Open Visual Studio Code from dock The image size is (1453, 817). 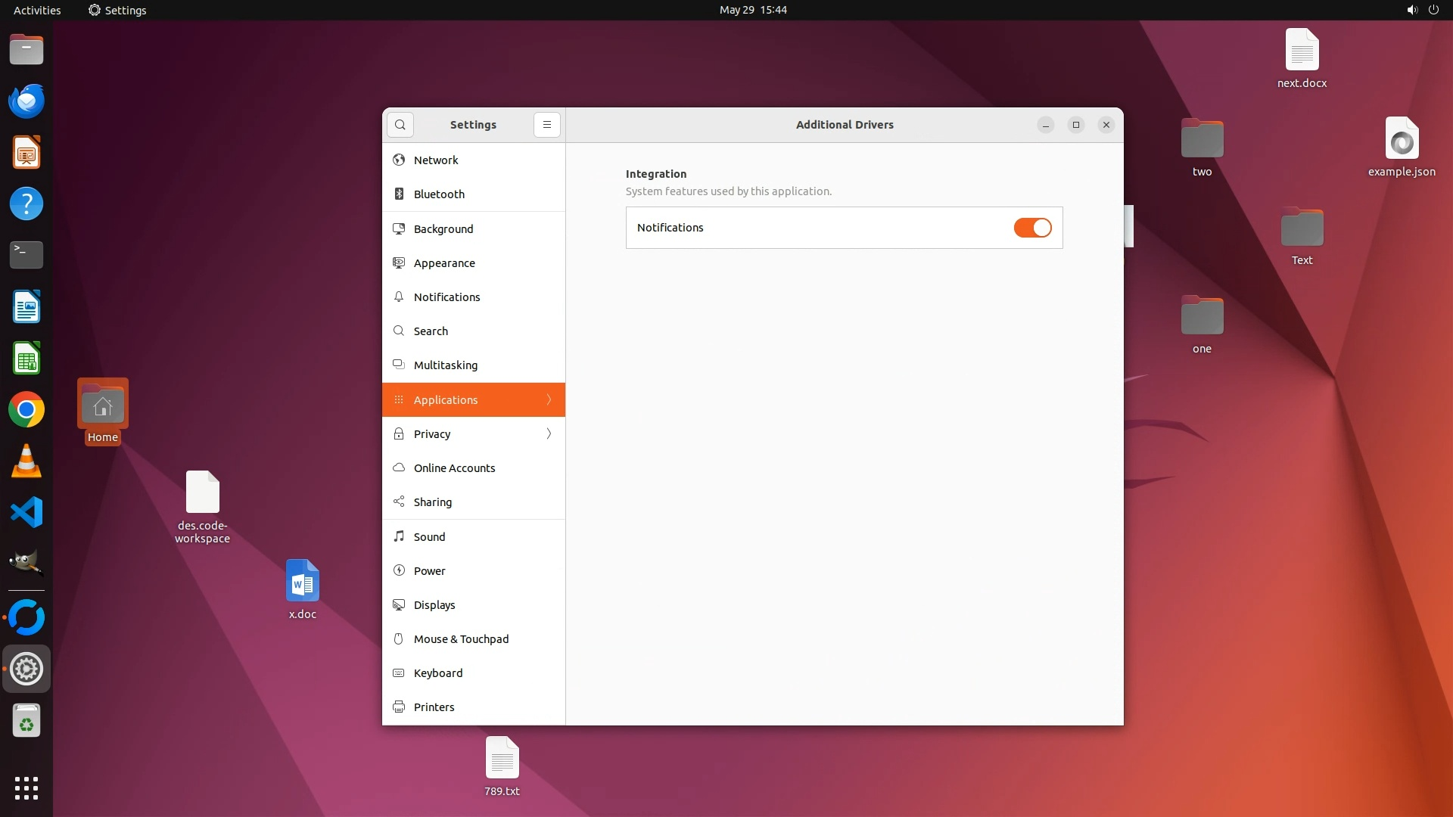point(26,513)
